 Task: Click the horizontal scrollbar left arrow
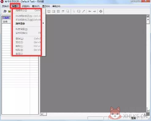tap(42, 114)
